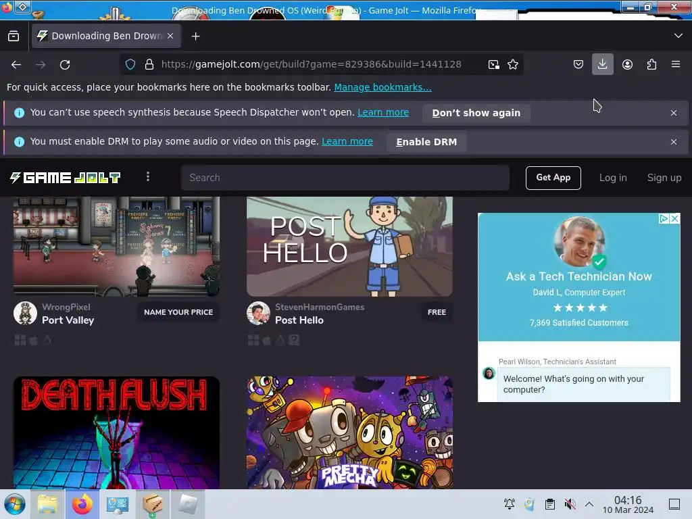The height and width of the screenshot is (519, 692).
Task: Go back to the previous page
Action: [16, 65]
